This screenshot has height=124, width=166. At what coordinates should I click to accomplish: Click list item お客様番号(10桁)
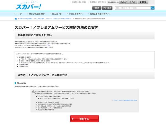[25, 57]
